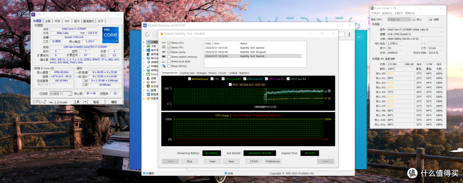Viewport: 463px width, 183px height.
Task: Click the flame icon in System Stability Test title
Action: point(162,34)
